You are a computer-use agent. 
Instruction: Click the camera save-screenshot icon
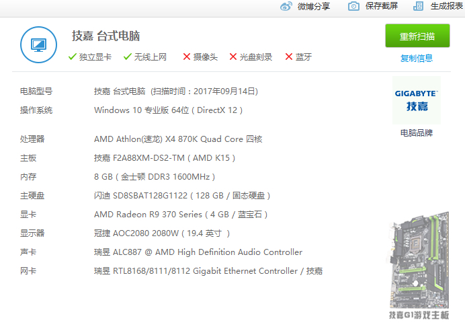(x=353, y=6)
